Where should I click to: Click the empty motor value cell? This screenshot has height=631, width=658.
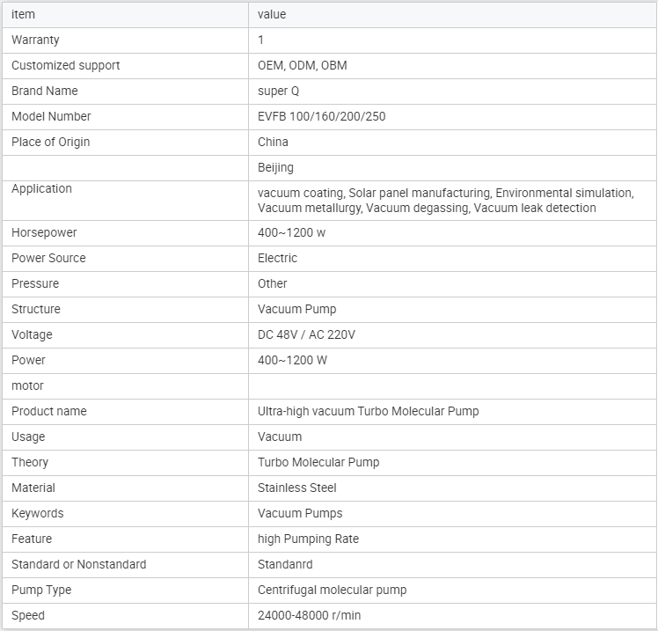(x=452, y=385)
